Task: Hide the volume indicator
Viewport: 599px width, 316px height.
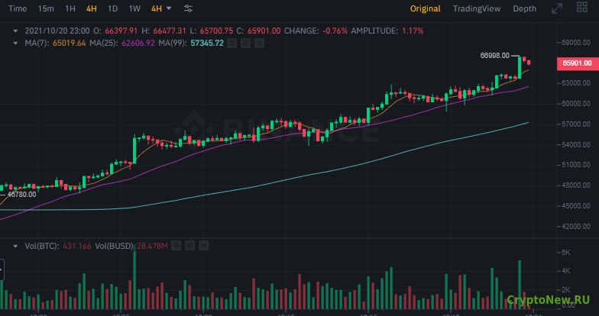Action: (176, 246)
